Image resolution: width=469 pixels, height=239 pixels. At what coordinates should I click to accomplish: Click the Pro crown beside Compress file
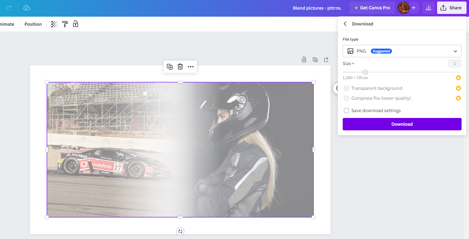pos(458,98)
